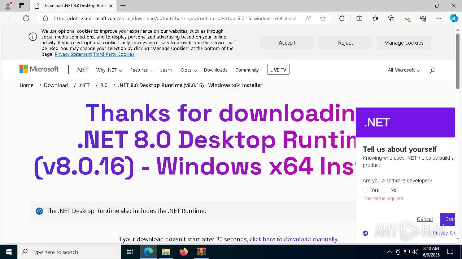Select No for software developer
462x259 pixels.
coord(385,190)
